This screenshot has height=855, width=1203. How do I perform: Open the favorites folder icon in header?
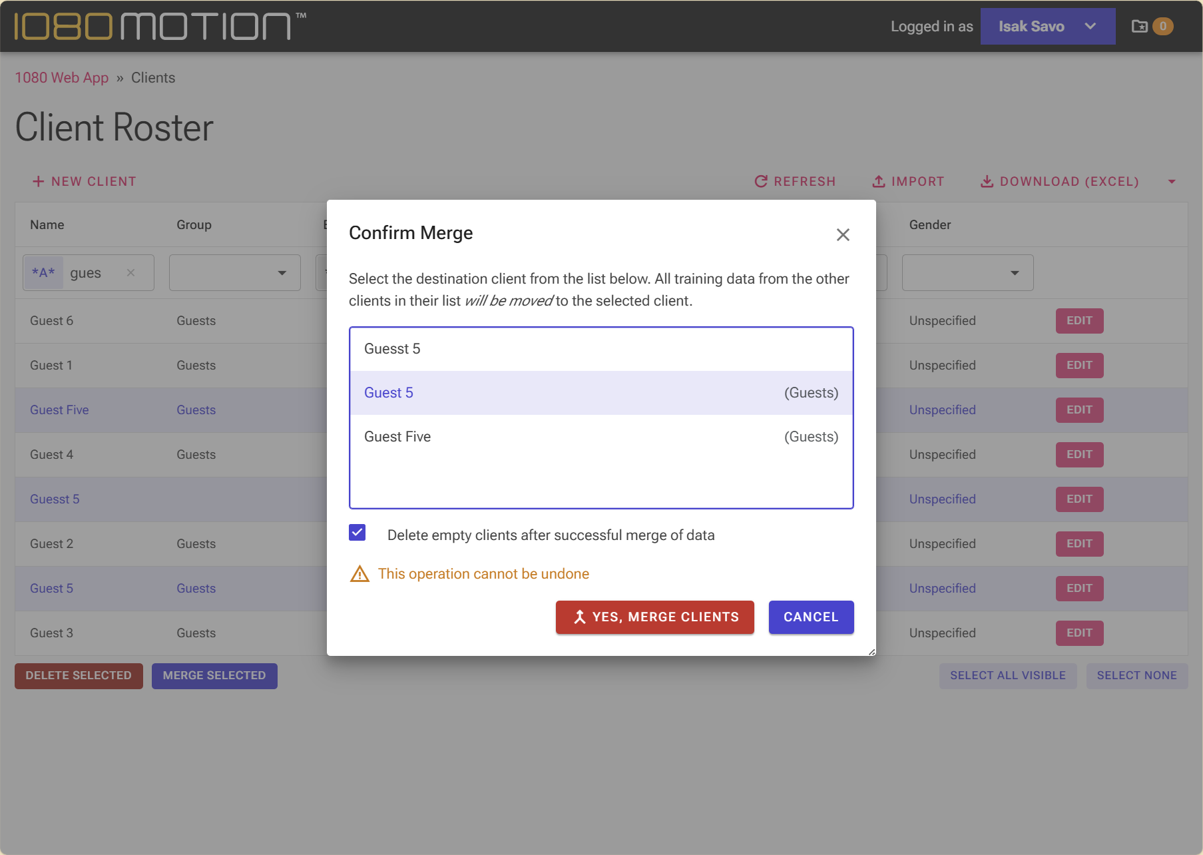tap(1139, 26)
